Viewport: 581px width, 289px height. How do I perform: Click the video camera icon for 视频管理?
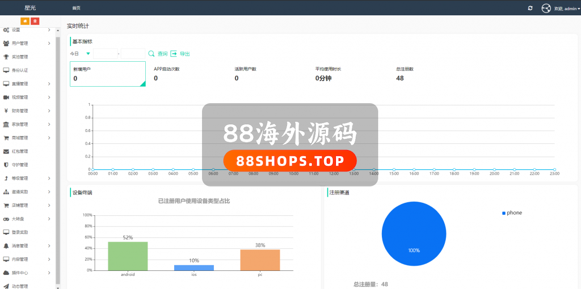click(6, 97)
